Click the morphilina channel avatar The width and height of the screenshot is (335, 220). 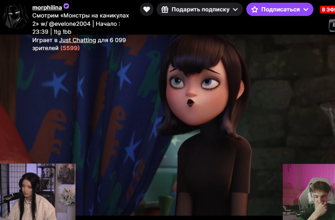click(x=15, y=16)
